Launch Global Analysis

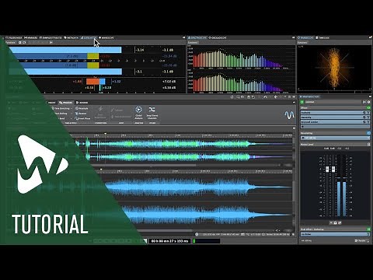pos(138,112)
